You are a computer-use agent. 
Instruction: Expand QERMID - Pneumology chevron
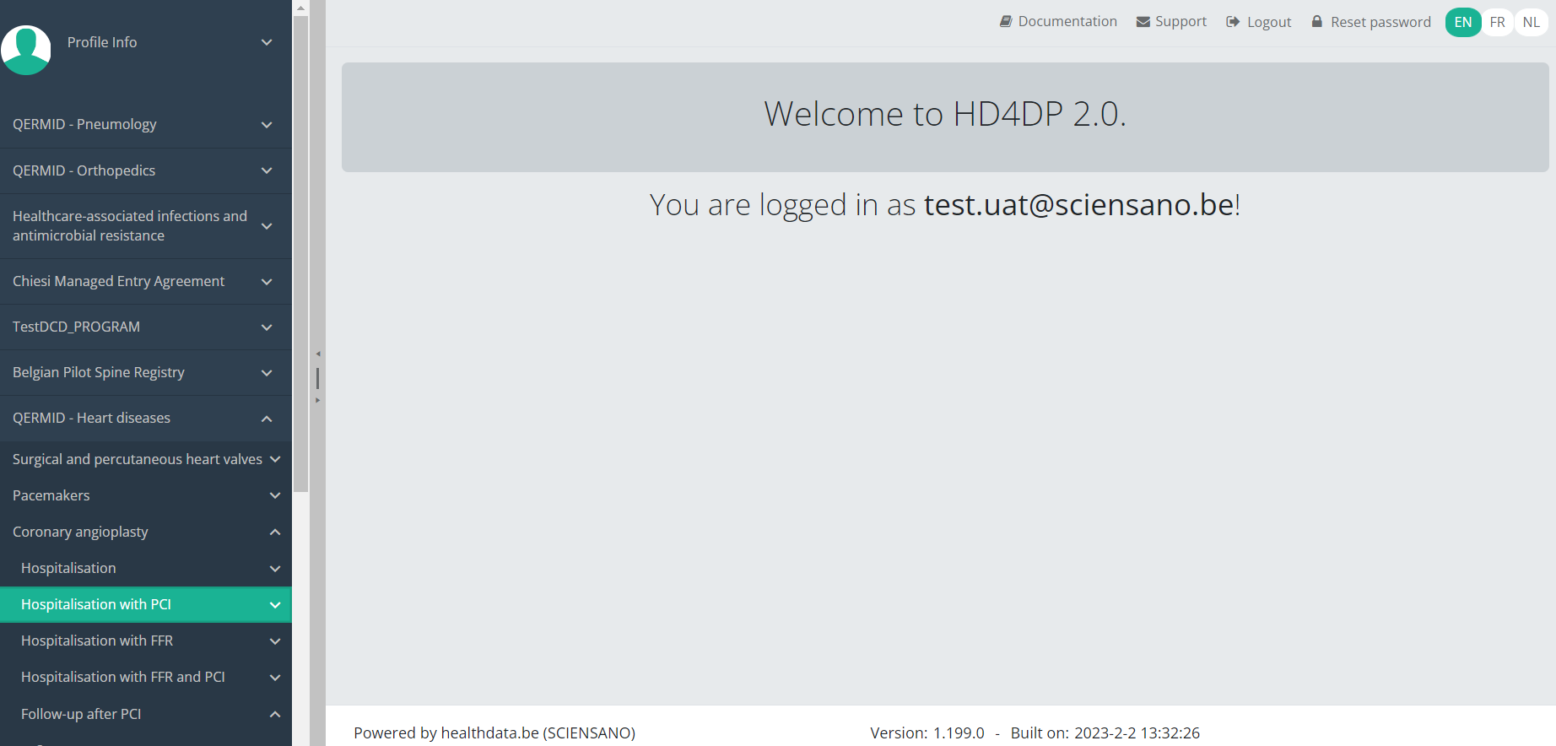point(267,125)
